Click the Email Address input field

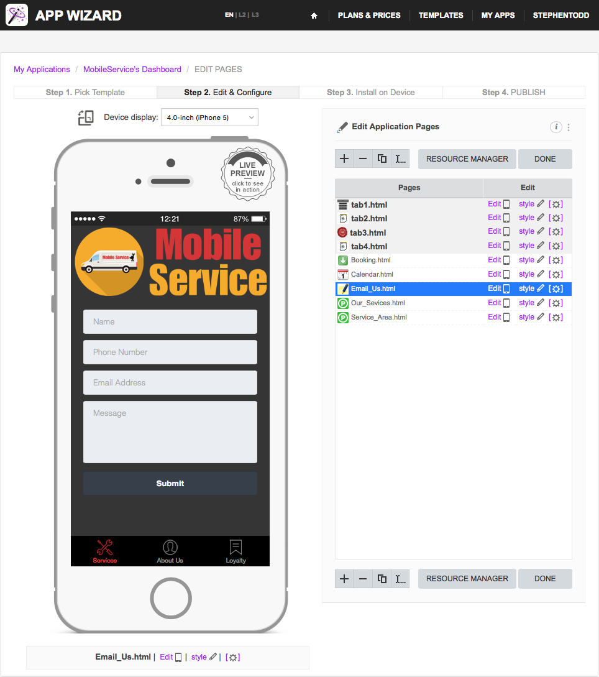click(170, 382)
